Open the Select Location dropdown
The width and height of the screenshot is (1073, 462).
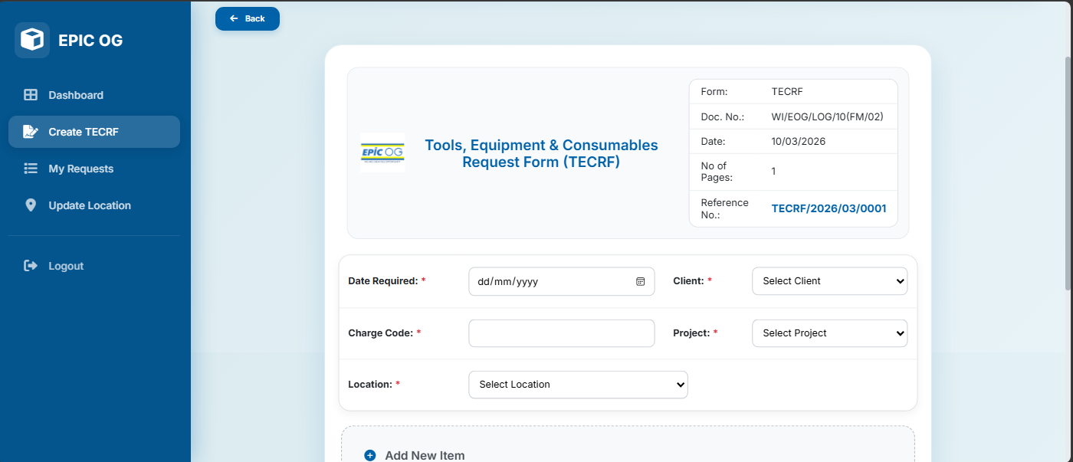pos(578,385)
